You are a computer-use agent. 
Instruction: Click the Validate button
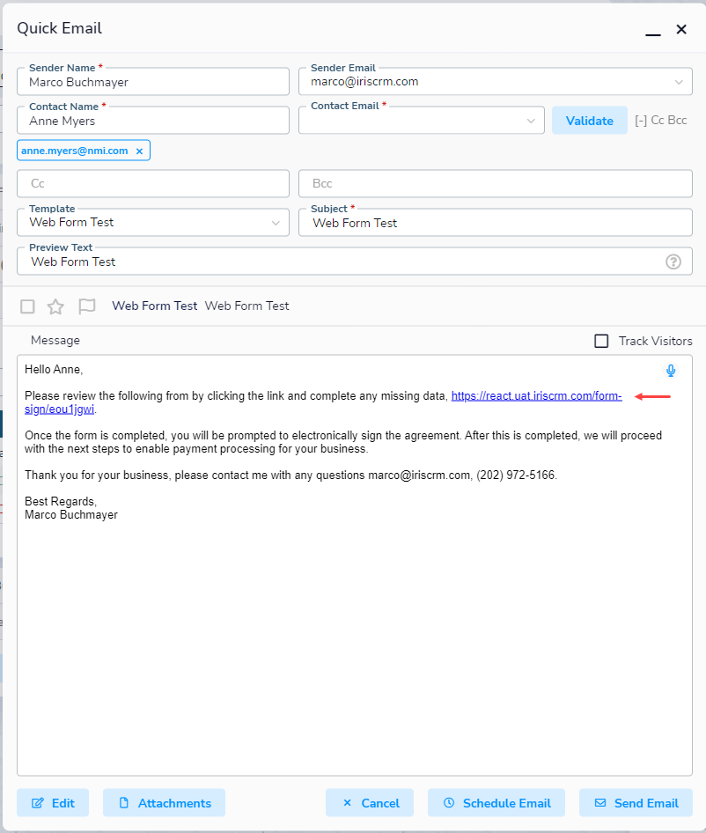pos(590,121)
